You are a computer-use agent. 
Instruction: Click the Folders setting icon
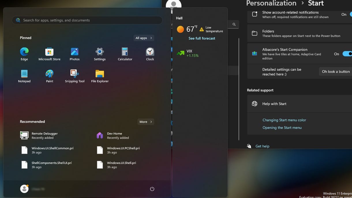coord(254,33)
